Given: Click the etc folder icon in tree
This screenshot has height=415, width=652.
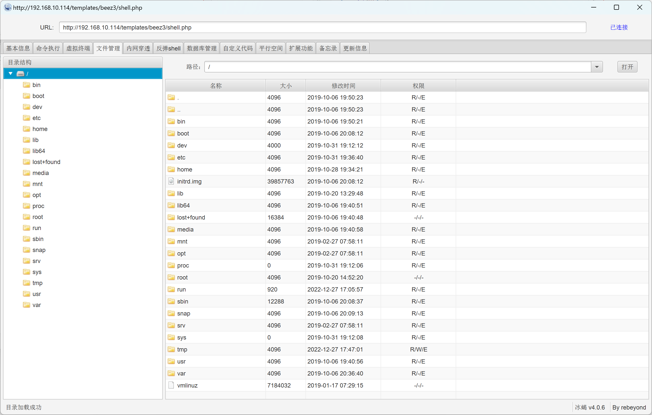Looking at the screenshot, I should [x=27, y=118].
